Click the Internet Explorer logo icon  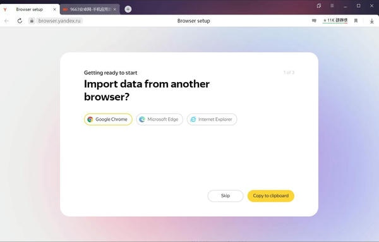pyautogui.click(x=193, y=119)
